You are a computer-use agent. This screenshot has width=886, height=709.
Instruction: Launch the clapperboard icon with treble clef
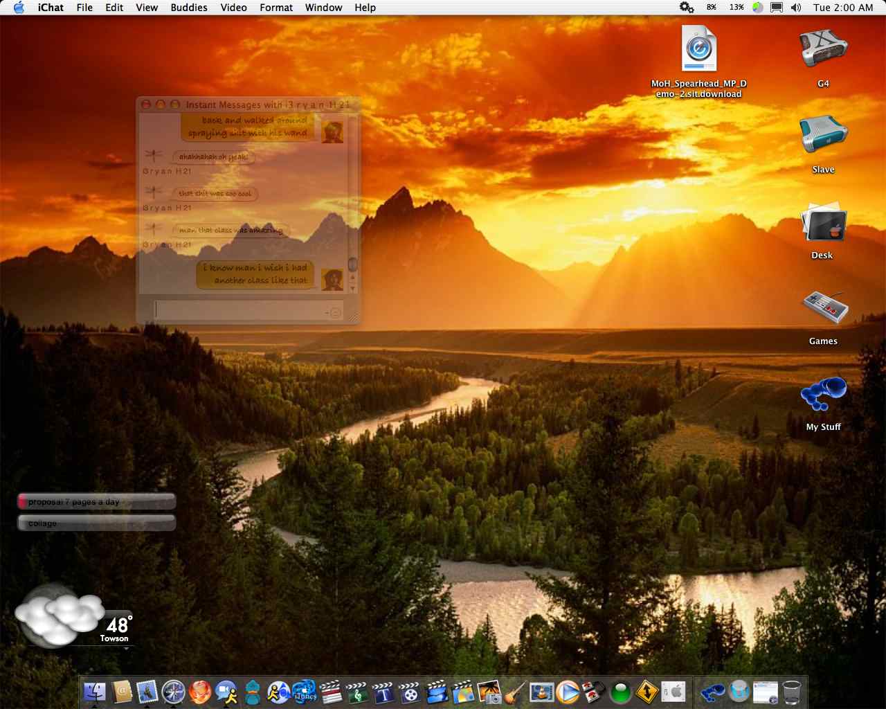[x=357, y=691]
